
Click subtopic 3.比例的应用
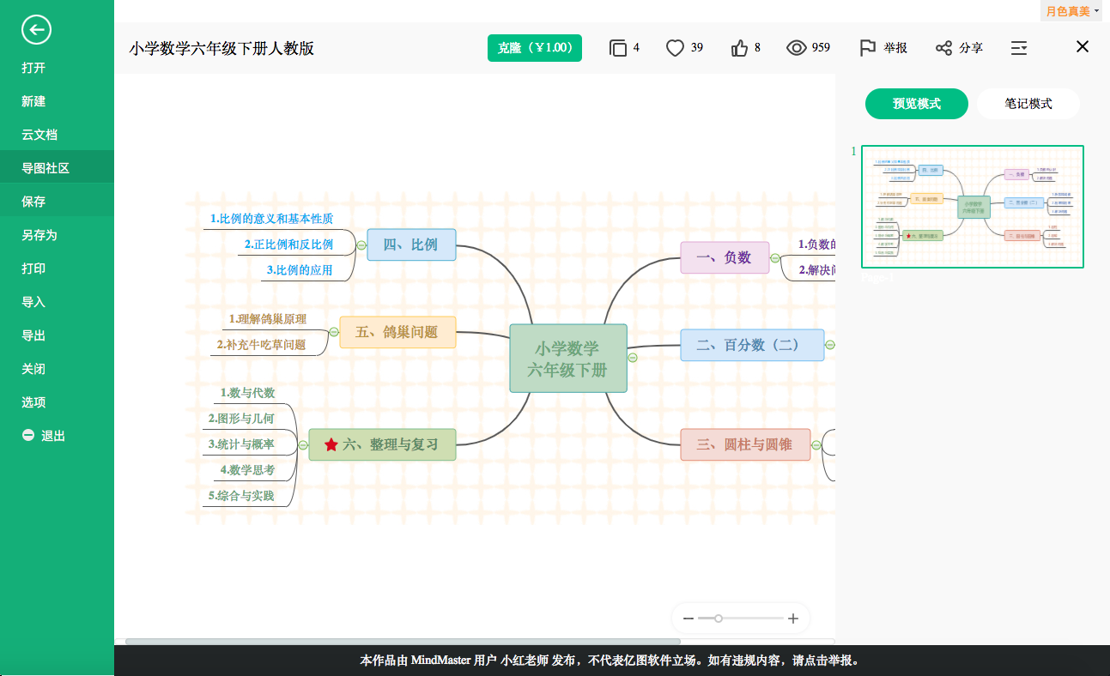tap(300, 270)
